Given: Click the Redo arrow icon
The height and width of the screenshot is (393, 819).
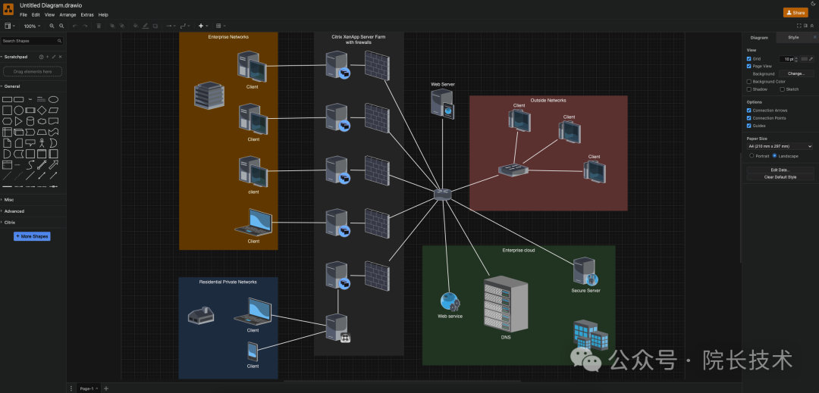Looking at the screenshot, I should (x=85, y=26).
